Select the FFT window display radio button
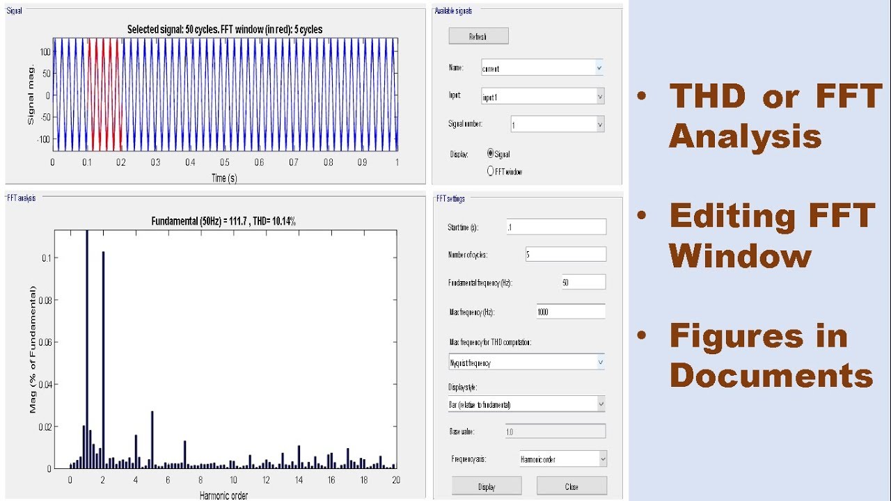891x501 pixels. [x=491, y=171]
